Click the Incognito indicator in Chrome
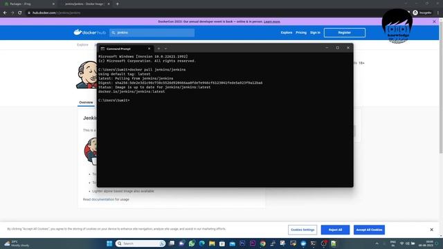 (422, 12)
